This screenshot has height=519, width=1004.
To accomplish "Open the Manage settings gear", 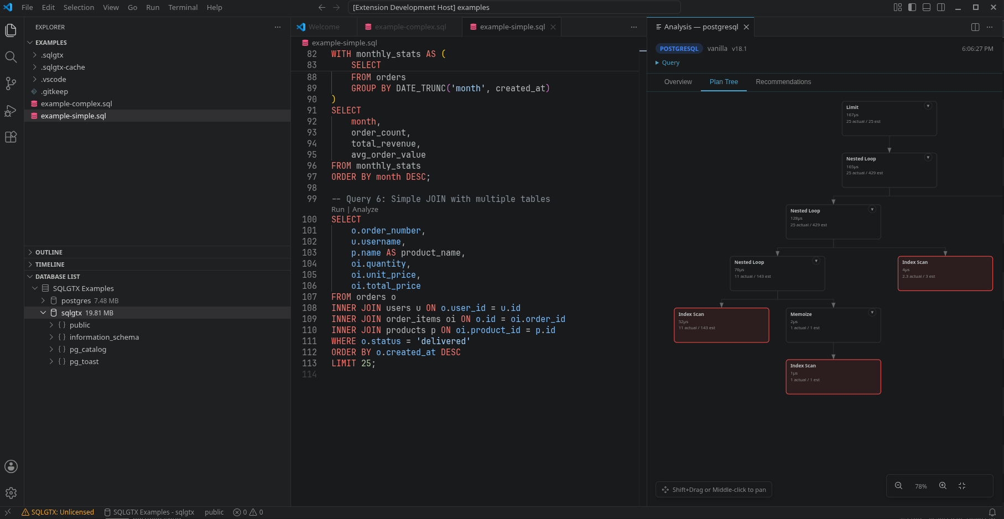I will point(11,493).
